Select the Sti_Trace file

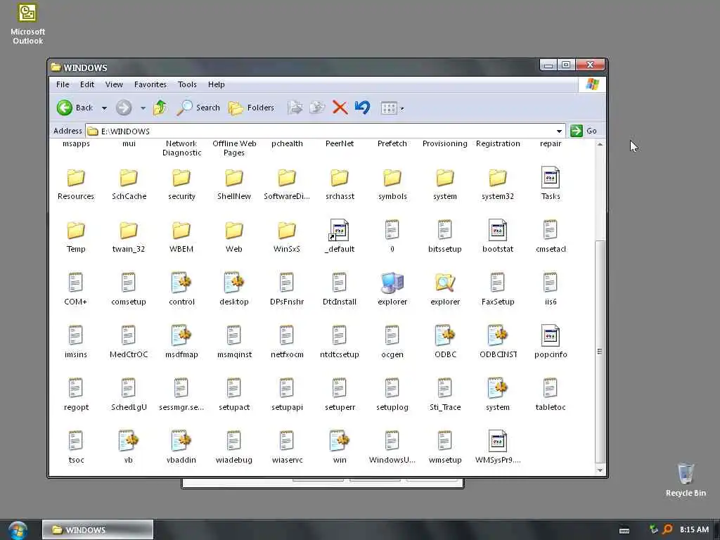tap(445, 395)
